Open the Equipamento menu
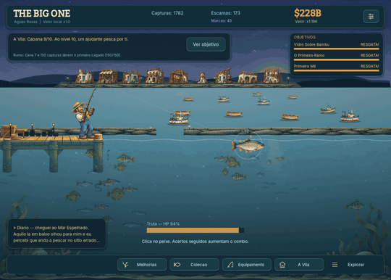 click(x=247, y=265)
